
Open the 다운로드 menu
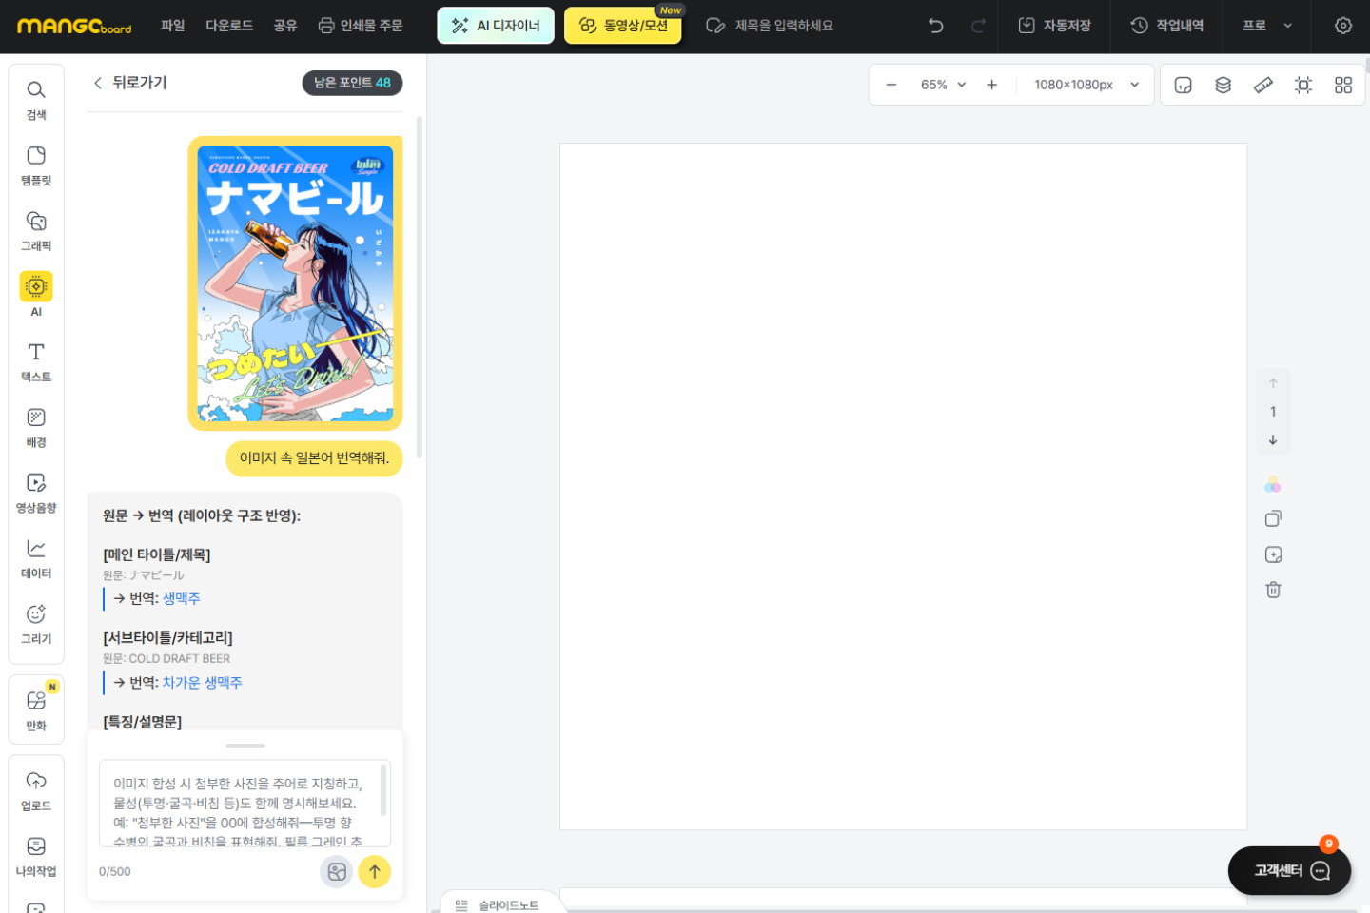229,26
